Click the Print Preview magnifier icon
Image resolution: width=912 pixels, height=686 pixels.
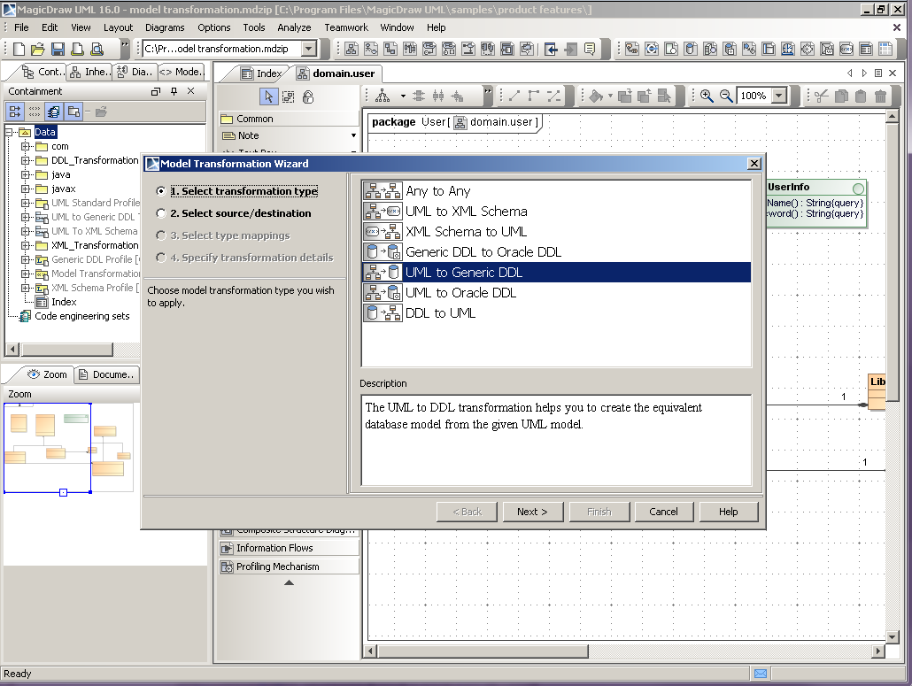point(97,50)
